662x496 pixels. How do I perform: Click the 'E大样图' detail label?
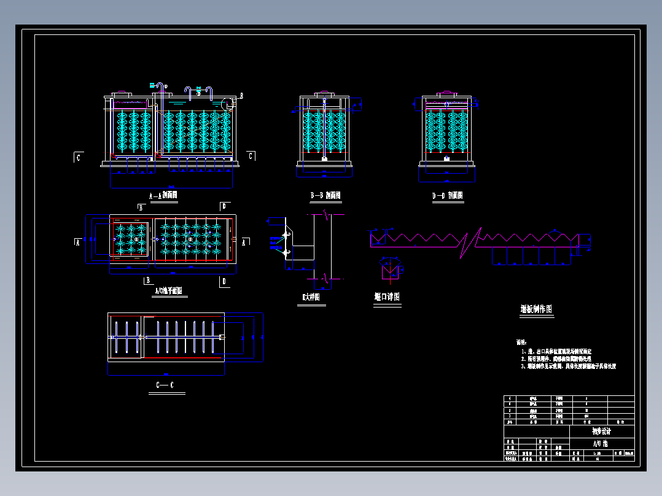(311, 297)
